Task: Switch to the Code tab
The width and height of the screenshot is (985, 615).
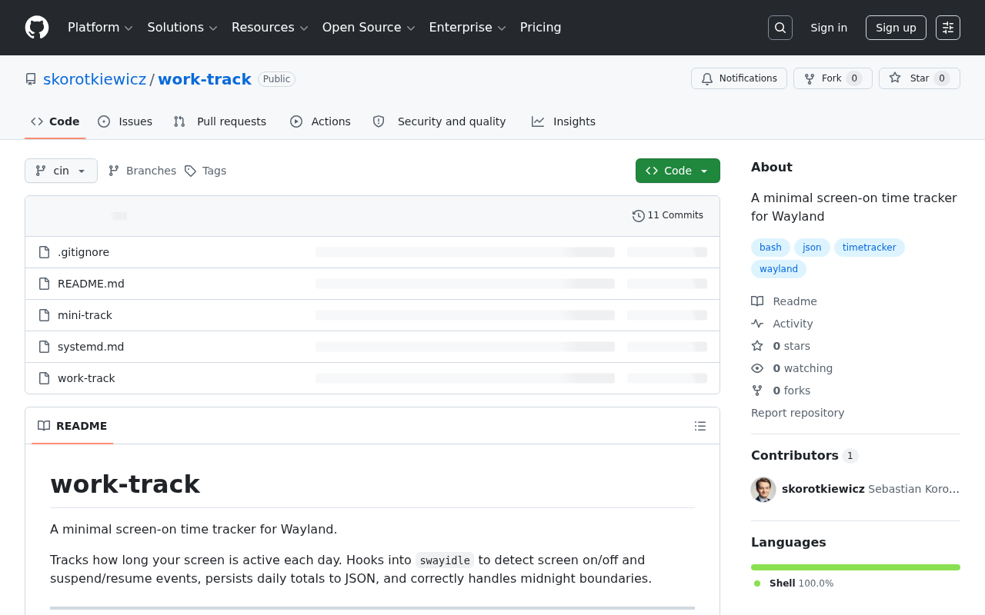Action: pyautogui.click(x=55, y=121)
